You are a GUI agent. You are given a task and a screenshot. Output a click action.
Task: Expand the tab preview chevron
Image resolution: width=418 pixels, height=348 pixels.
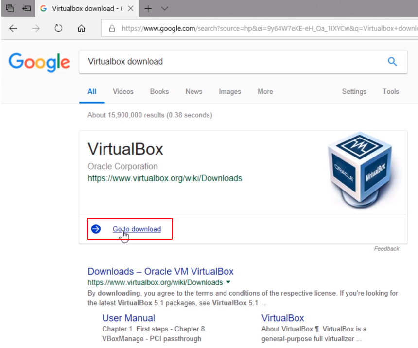click(164, 8)
